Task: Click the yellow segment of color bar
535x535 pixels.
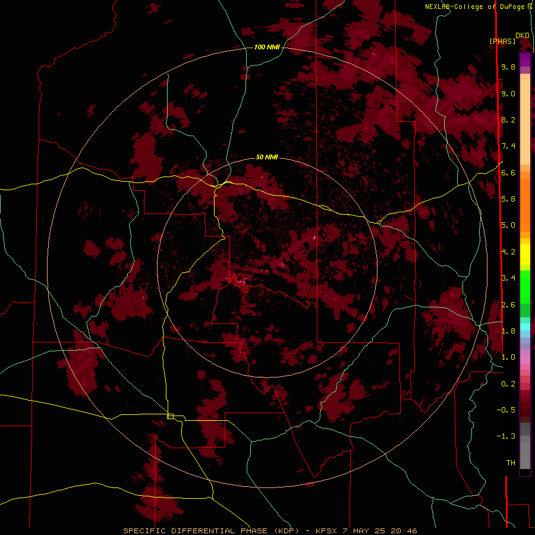Action: (525, 254)
